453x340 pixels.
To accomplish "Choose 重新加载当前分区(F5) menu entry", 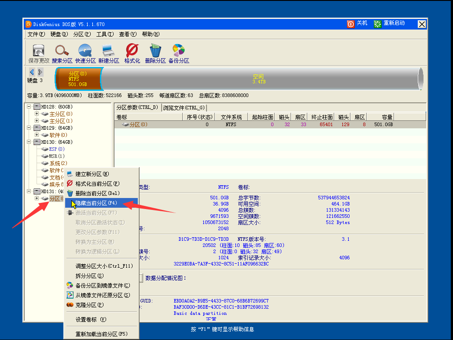I will pyautogui.click(x=101, y=334).
